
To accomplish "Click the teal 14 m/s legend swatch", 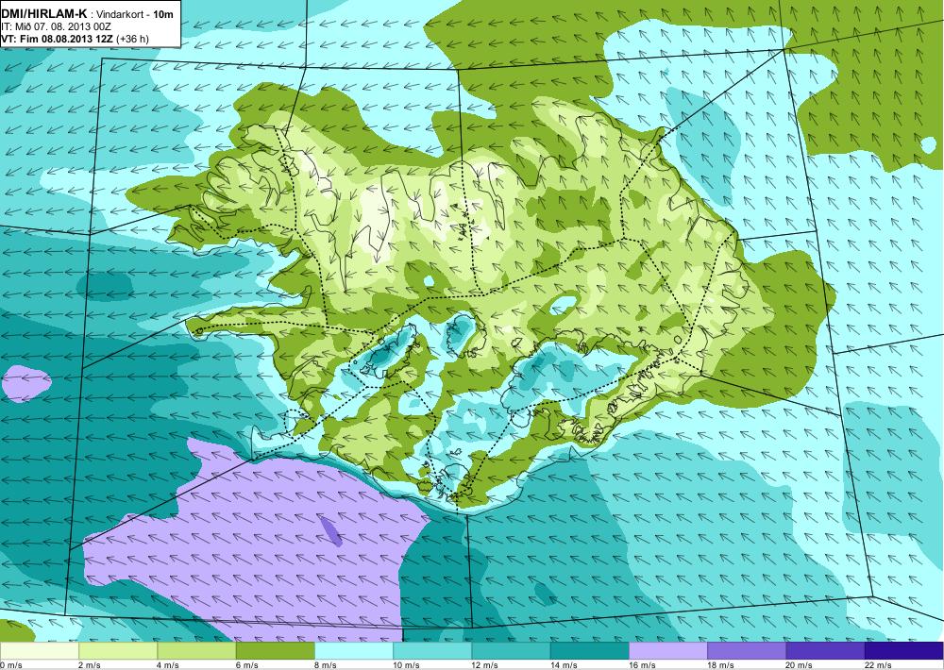I will pos(589,651).
